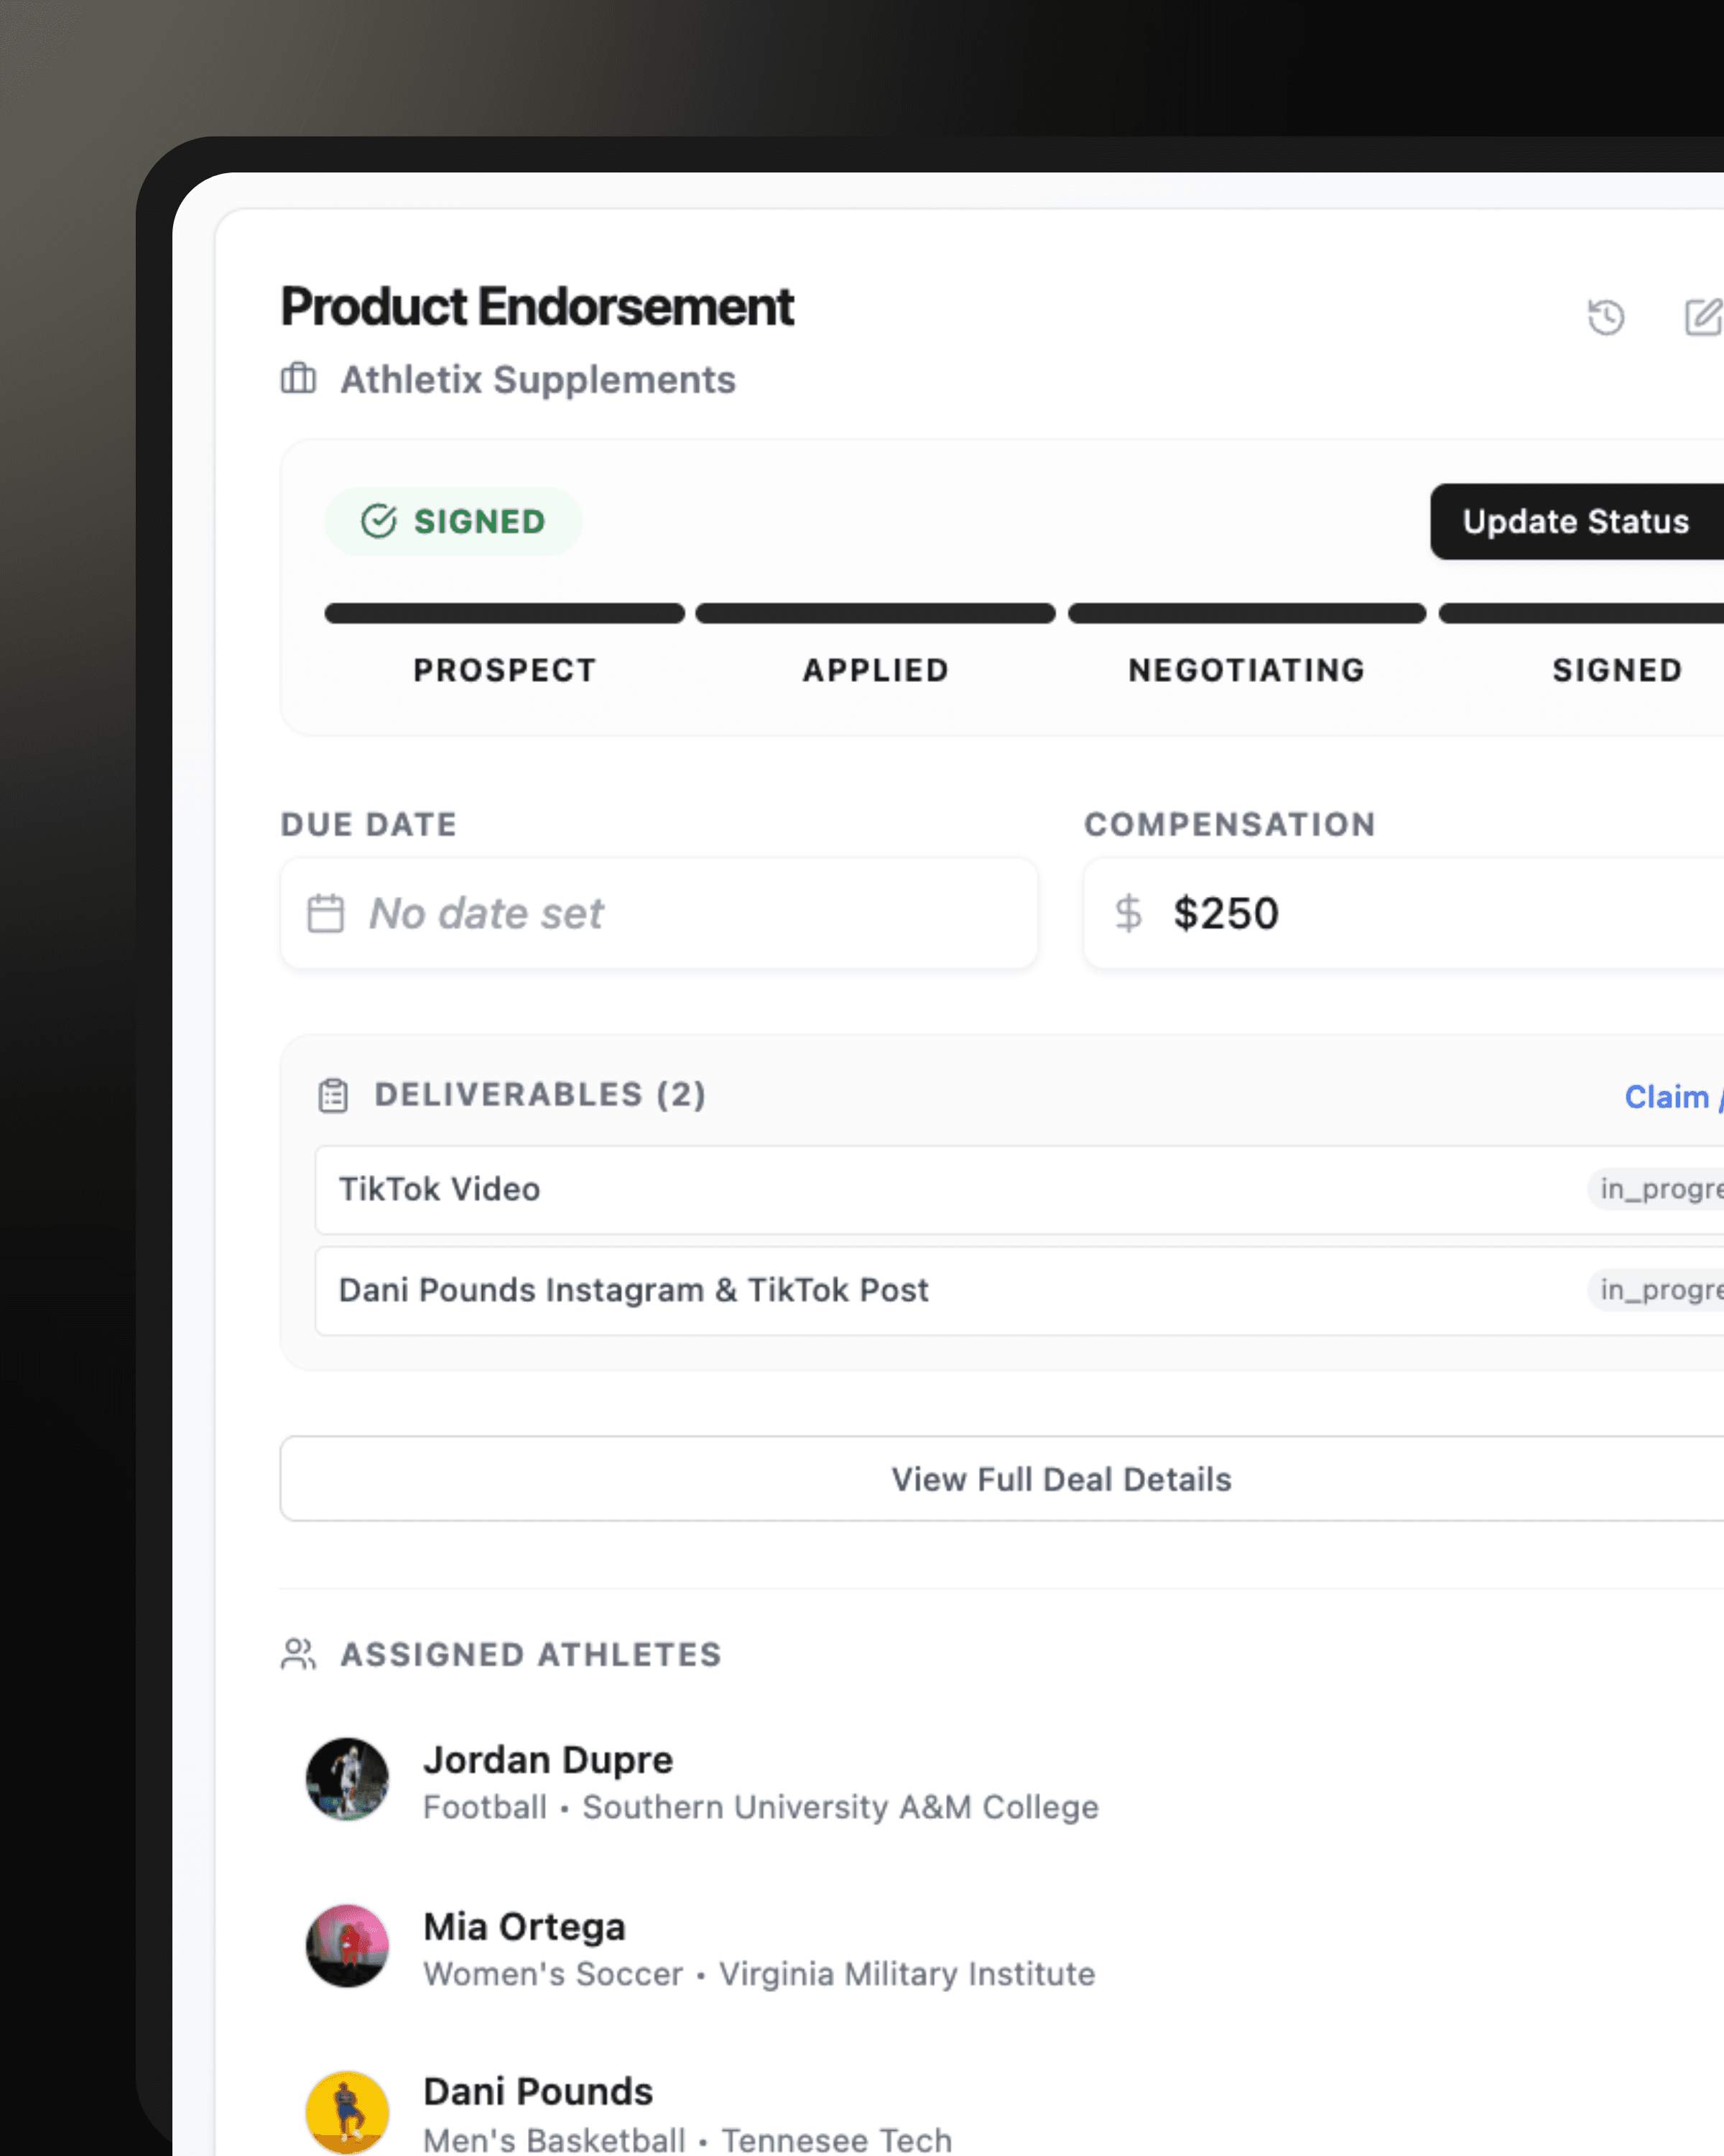
Task: Click the Claim link in Deliverables
Action: point(1667,1097)
